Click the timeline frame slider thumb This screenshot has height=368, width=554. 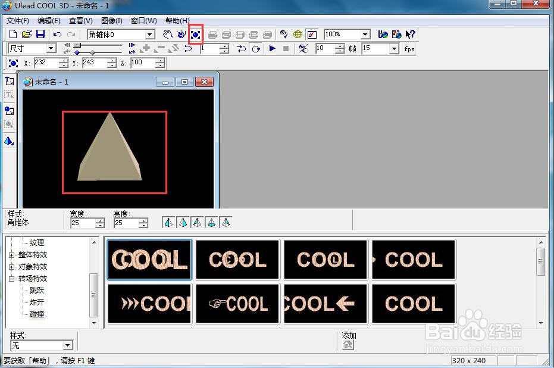(77, 45)
